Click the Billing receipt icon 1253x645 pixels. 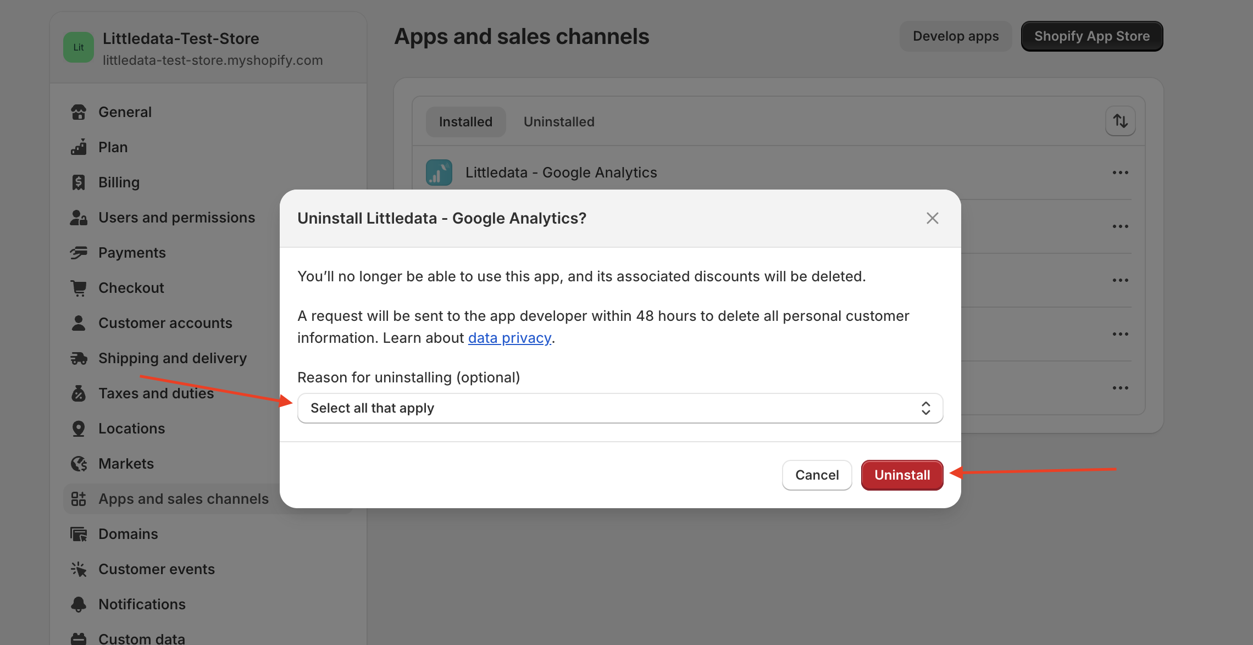pos(79,182)
